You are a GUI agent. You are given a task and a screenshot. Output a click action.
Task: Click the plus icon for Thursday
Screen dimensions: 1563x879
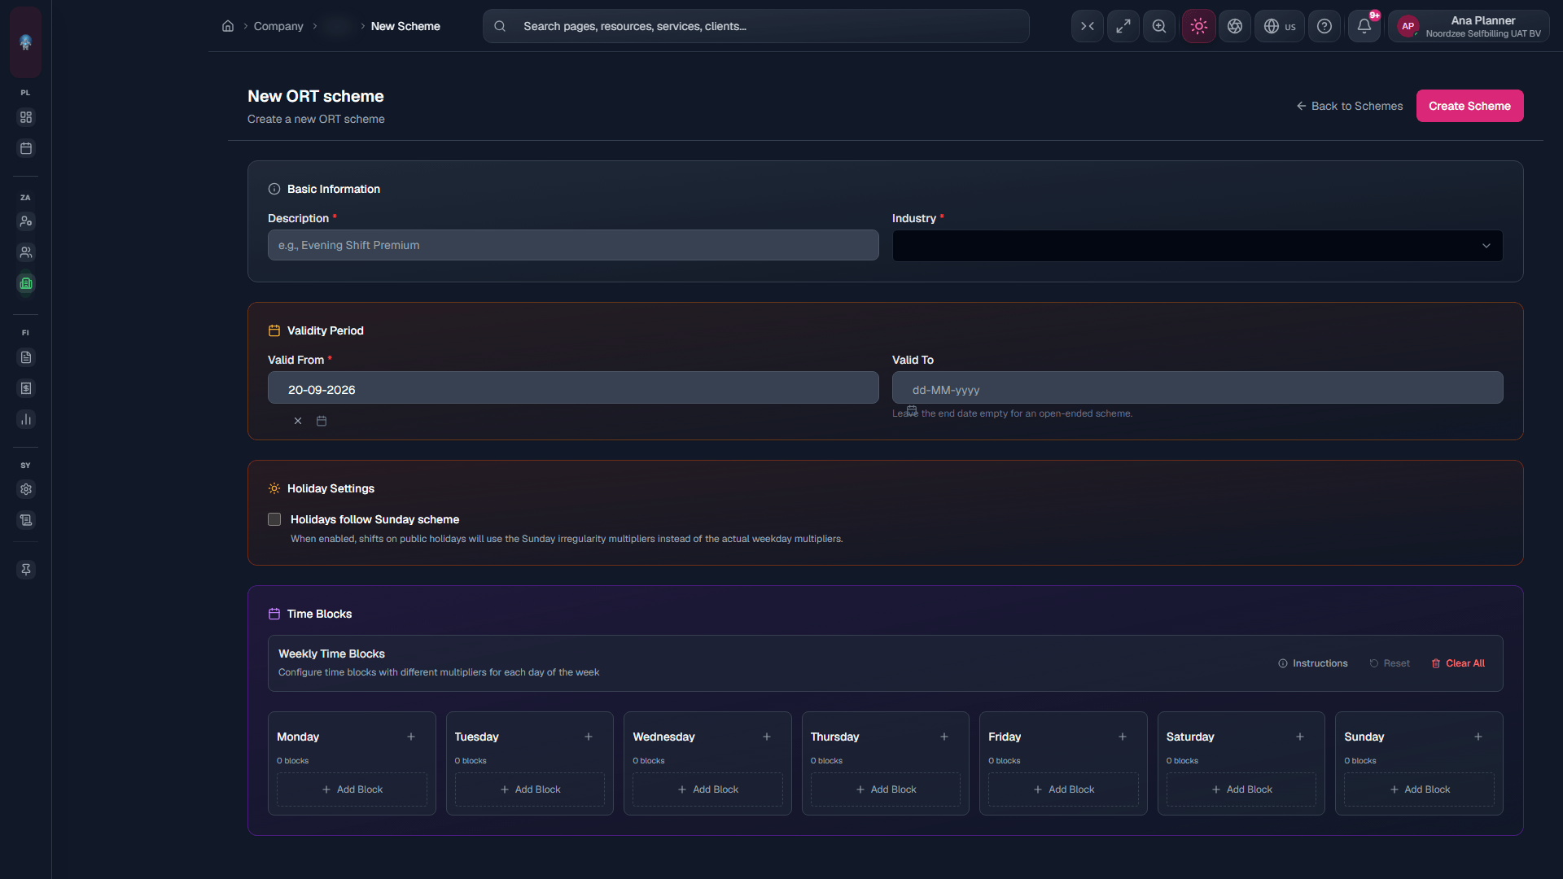(x=944, y=737)
